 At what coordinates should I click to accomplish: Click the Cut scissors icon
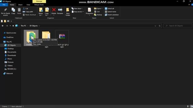pos(24,8)
